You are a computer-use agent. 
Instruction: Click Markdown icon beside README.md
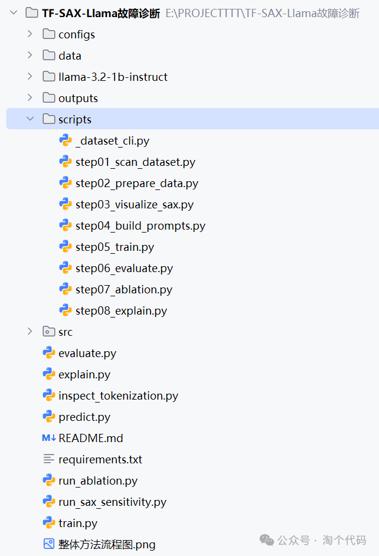tap(49, 438)
